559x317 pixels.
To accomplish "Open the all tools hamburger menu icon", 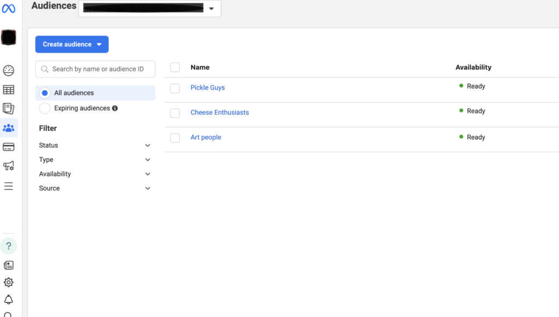I will [9, 186].
